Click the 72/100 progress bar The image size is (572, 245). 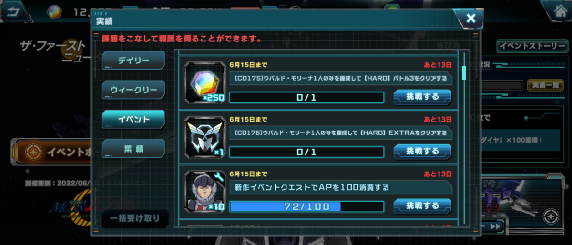(306, 206)
